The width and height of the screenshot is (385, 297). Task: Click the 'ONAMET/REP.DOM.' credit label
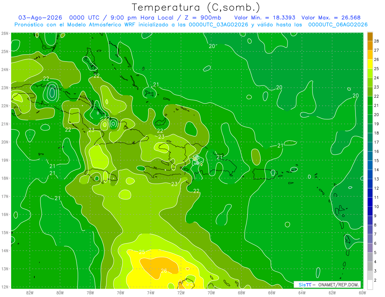coord(338,285)
